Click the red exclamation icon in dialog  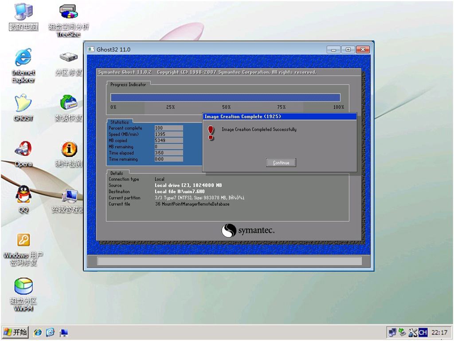tap(211, 133)
